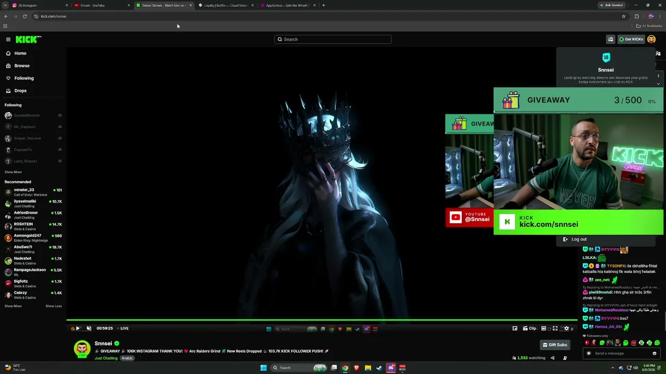This screenshot has width=666, height=374.
Task: Open the All Bookmarks folder
Action: 649,26
